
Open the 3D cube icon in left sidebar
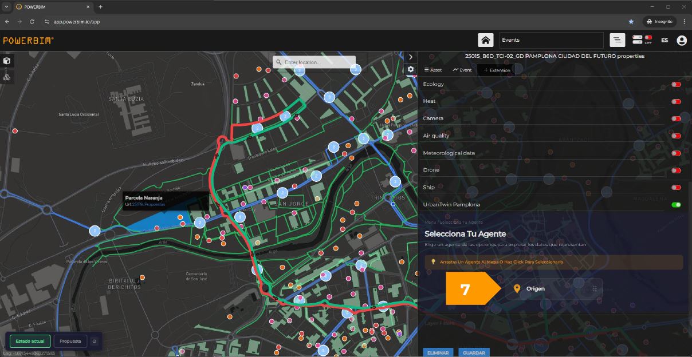[7, 61]
